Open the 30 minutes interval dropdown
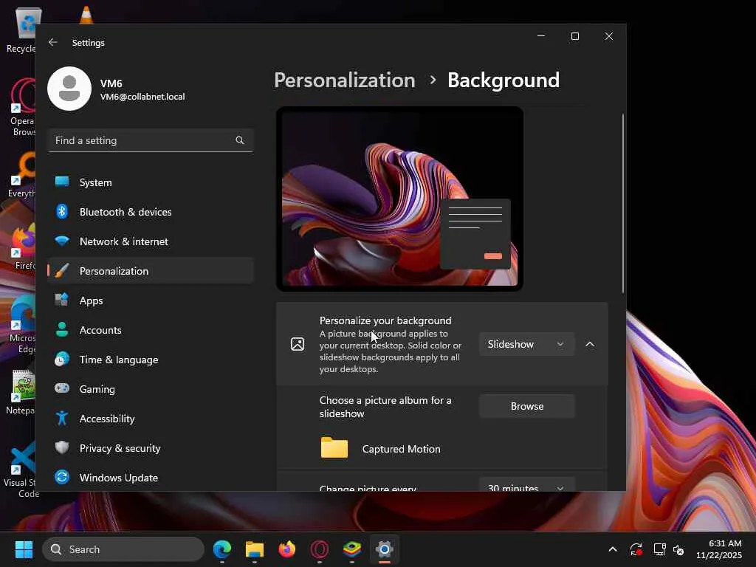Screen dimensions: 756x567 point(526,485)
